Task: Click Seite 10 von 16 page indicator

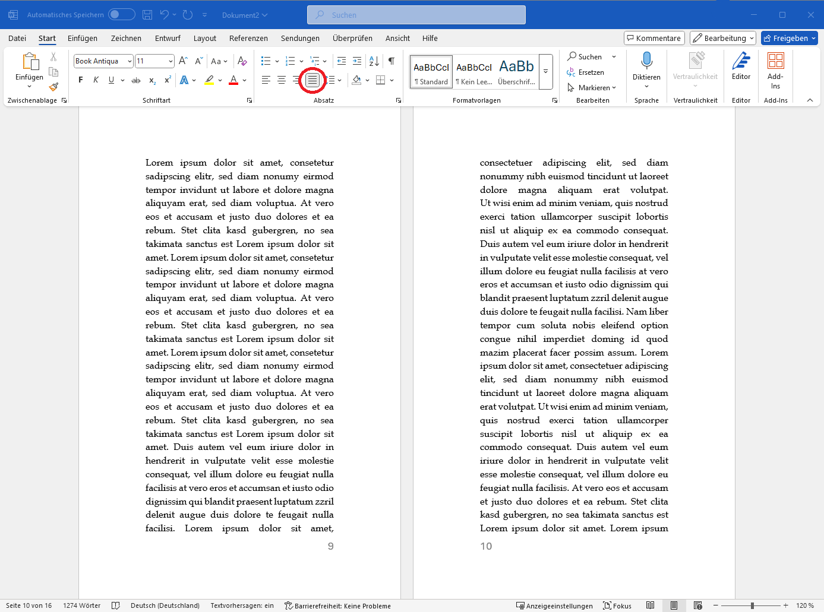Action: (29, 605)
